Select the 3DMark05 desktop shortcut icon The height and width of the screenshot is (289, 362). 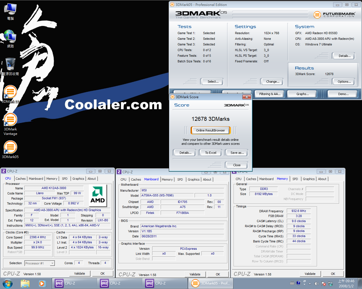[x=10, y=150]
